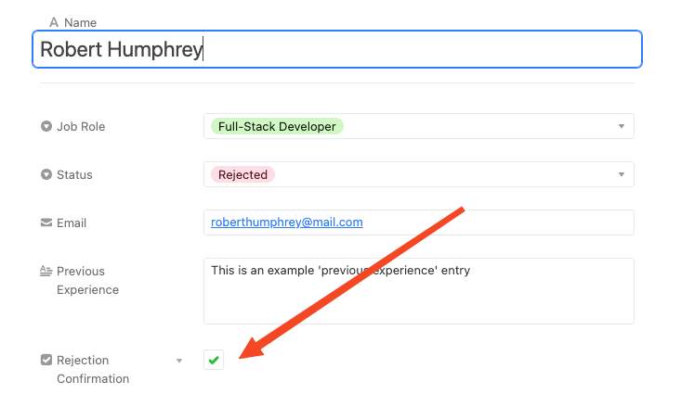Click the Rejection Confirmation label text

(92, 369)
